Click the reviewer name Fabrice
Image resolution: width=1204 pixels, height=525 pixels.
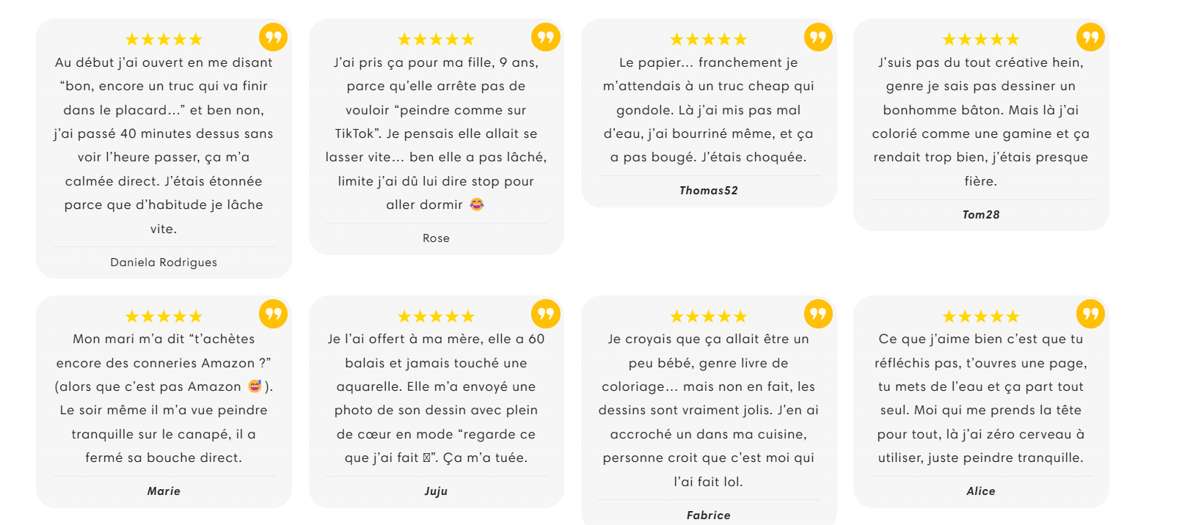708,515
